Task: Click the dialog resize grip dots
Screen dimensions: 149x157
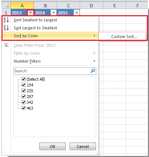Action: pos(96,154)
